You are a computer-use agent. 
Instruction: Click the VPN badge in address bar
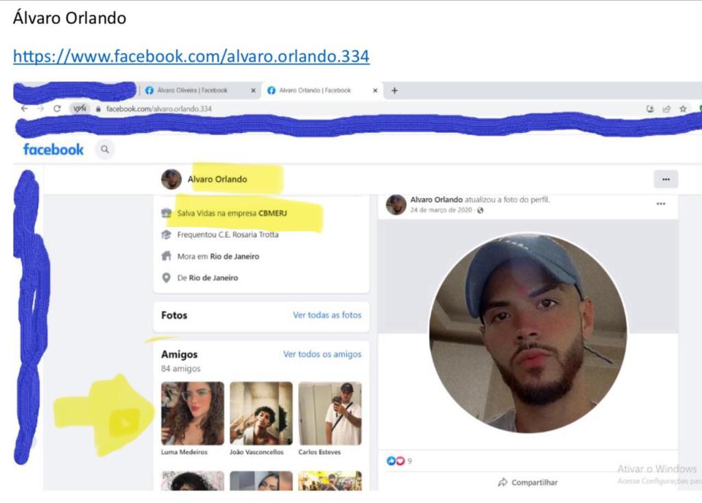(x=80, y=109)
